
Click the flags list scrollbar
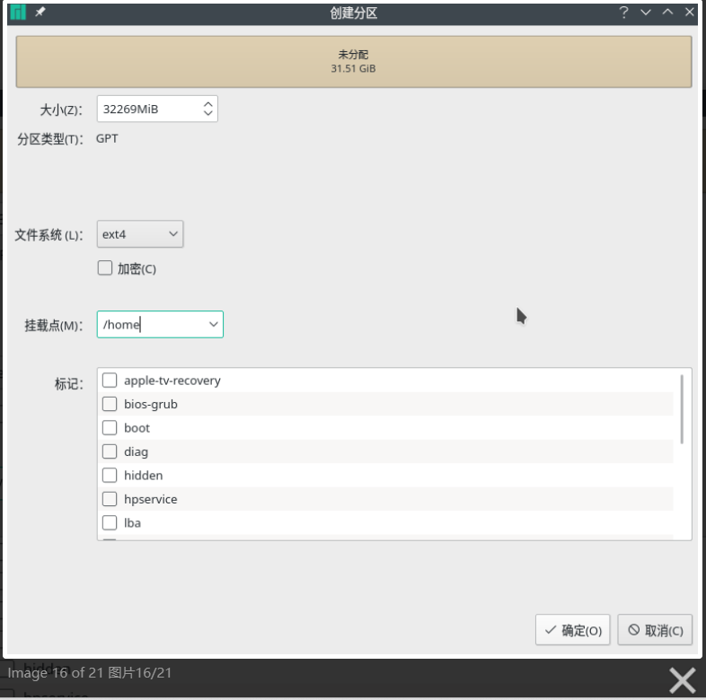tap(682, 409)
